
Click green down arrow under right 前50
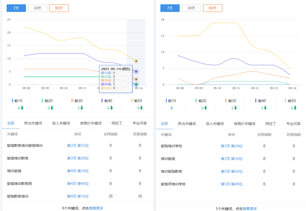[295, 108]
